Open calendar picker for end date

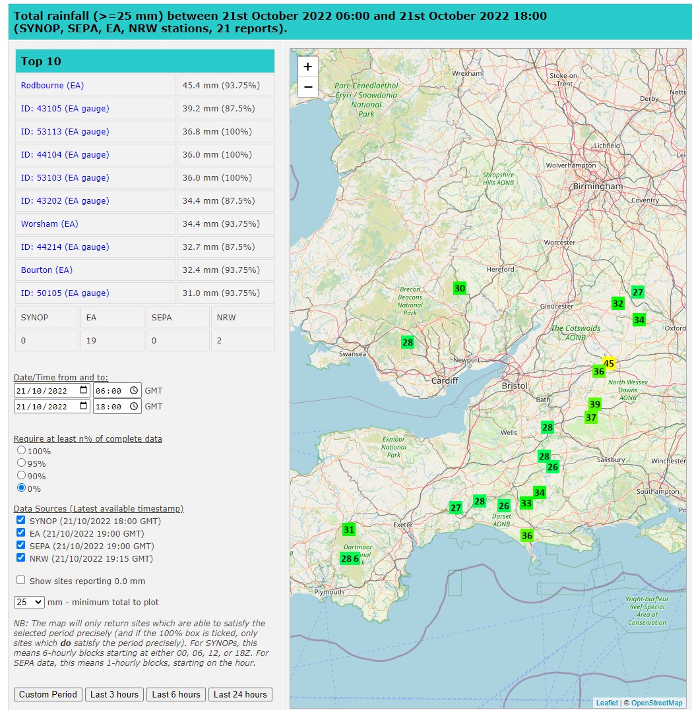pos(83,406)
